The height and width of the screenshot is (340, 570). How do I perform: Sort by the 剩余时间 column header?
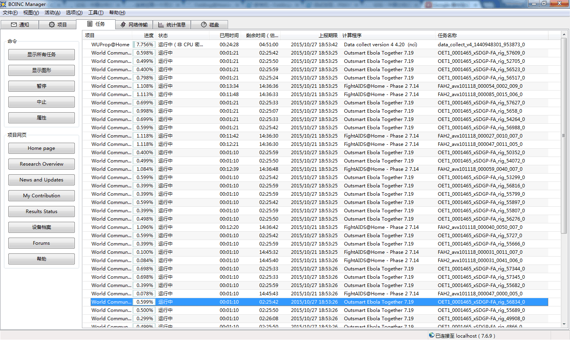261,36
